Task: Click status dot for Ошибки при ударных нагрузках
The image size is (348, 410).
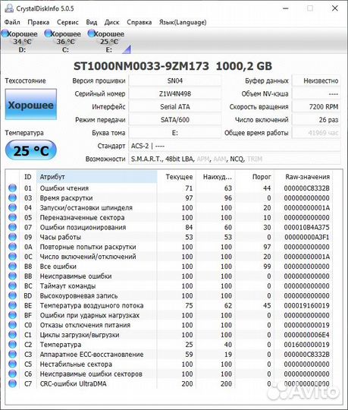Action: click(12, 315)
